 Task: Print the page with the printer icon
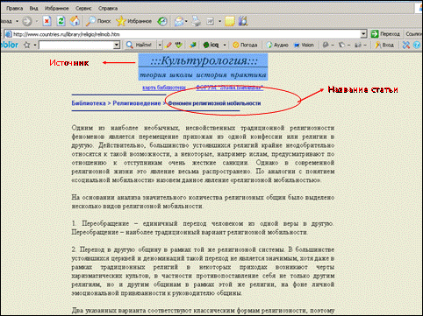coord(196,21)
